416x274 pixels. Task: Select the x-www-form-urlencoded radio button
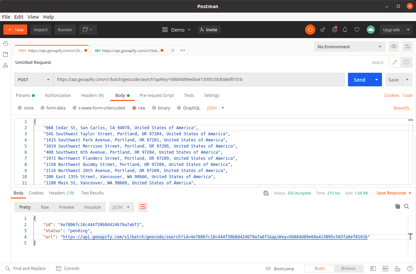(x=74, y=108)
